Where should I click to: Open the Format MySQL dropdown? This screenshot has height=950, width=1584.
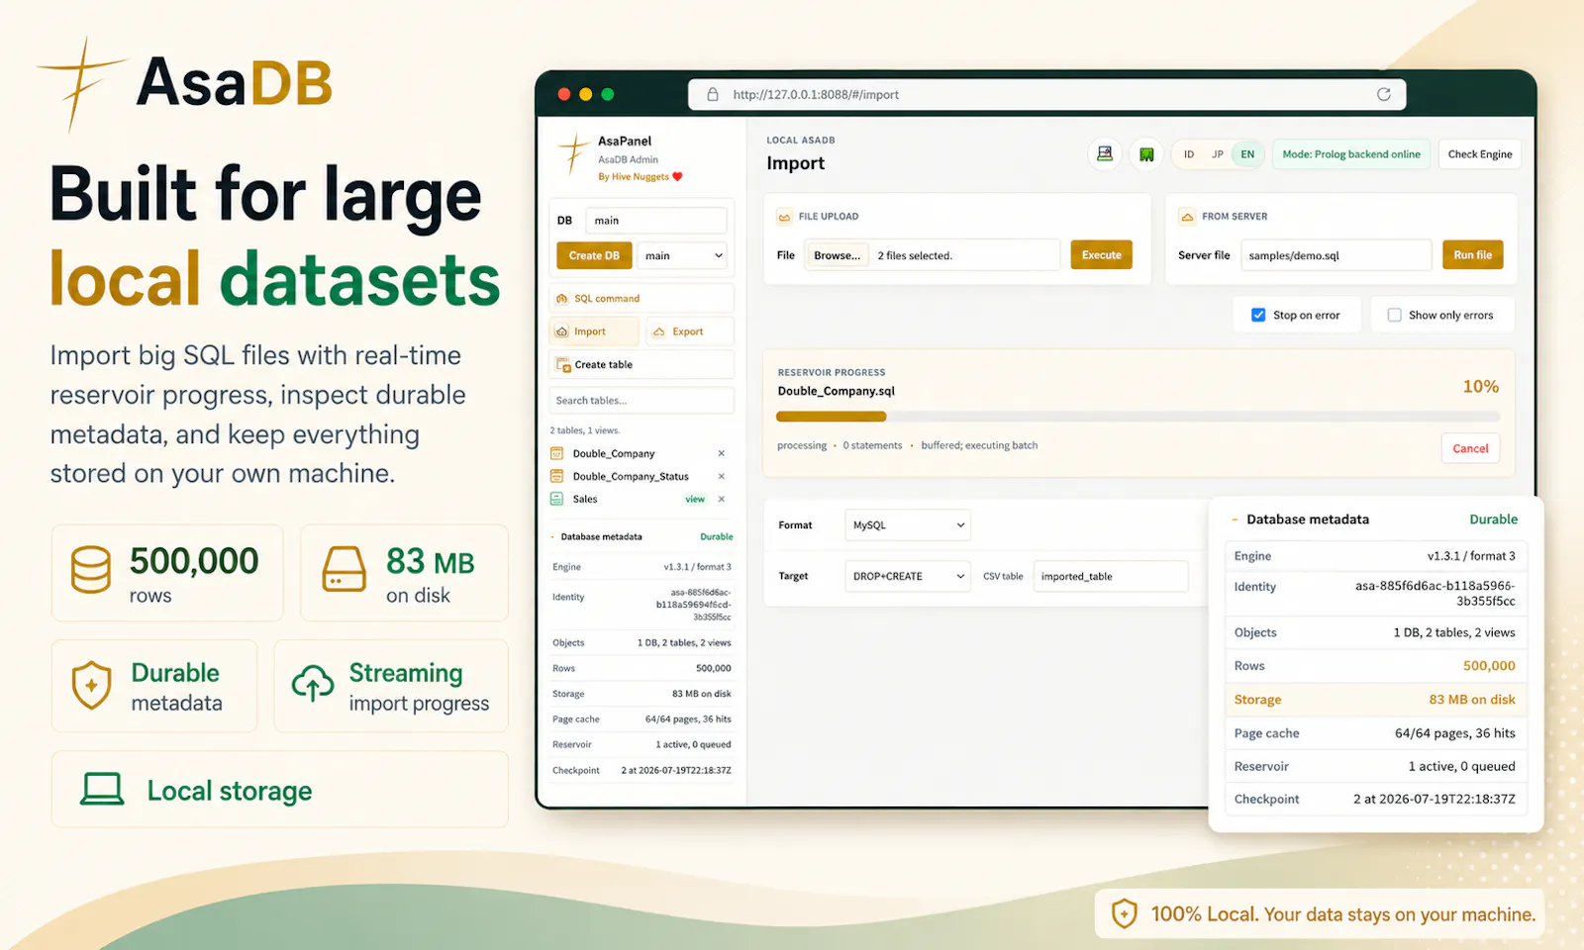(x=907, y=525)
